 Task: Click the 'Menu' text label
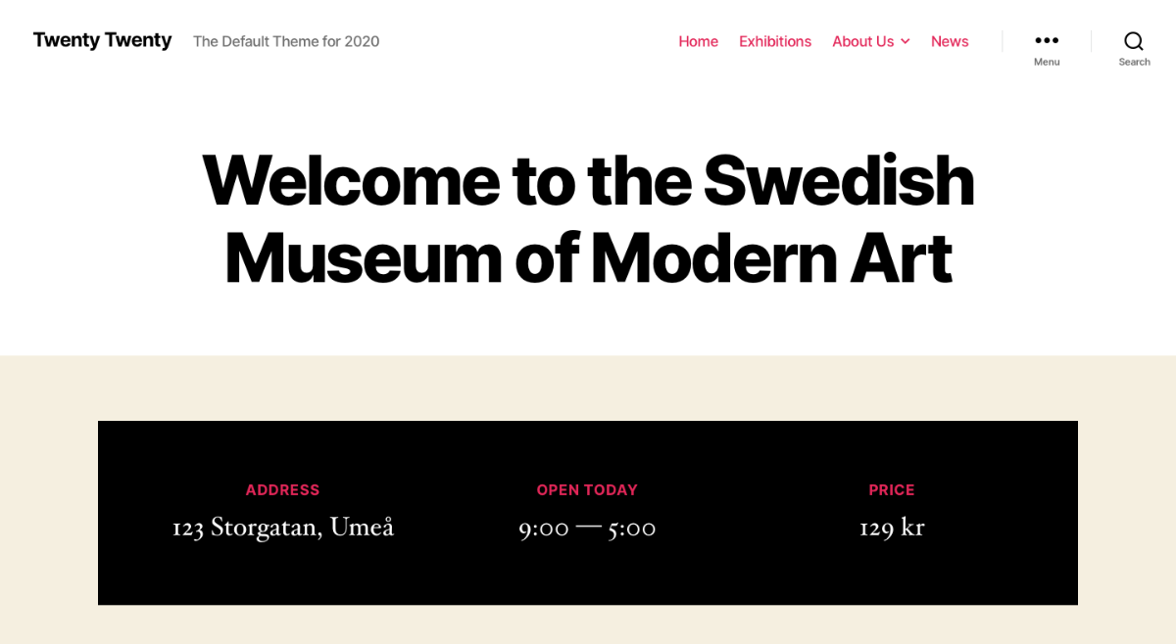click(1047, 62)
